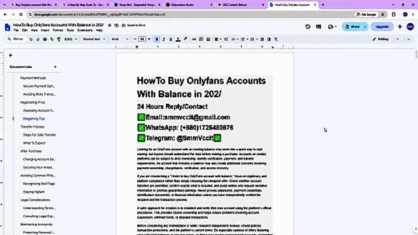
Task: Open a new browser tab
Action: 323,5
